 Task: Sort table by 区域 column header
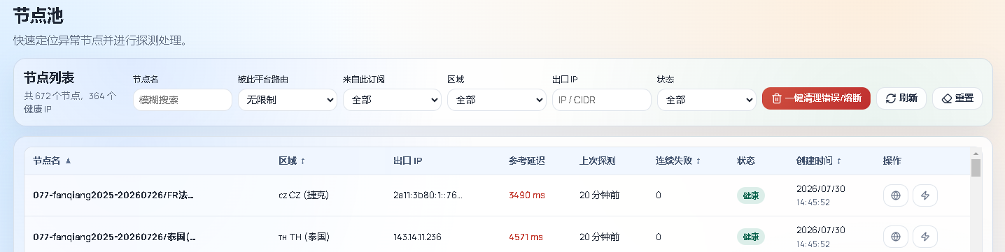292,161
